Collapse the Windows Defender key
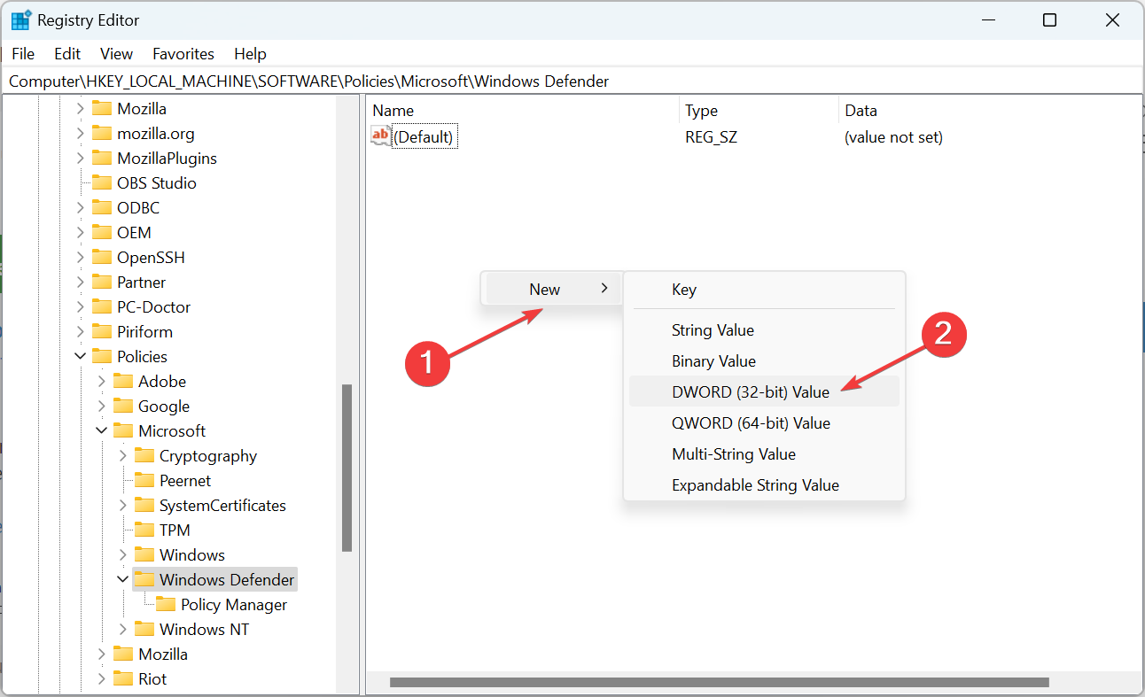 (x=122, y=579)
